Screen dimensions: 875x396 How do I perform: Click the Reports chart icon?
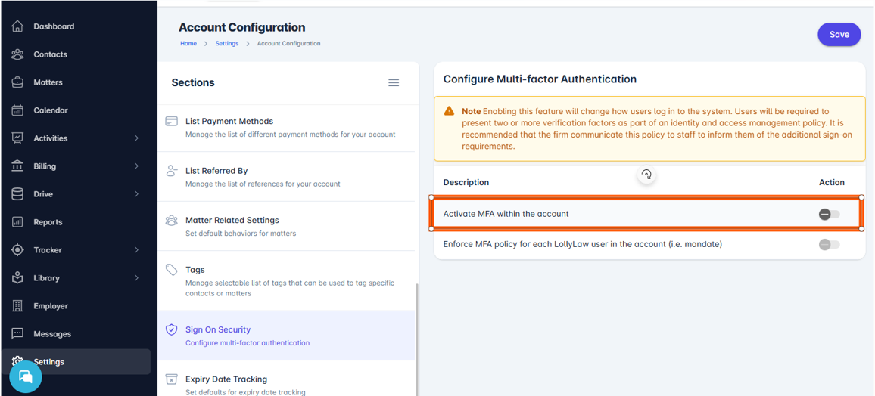[x=17, y=221]
